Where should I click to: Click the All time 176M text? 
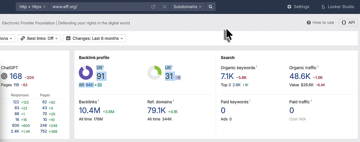point(91,119)
